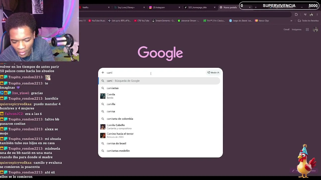
Task: Open the Todos los favoritos folder
Action: tap(308, 21)
